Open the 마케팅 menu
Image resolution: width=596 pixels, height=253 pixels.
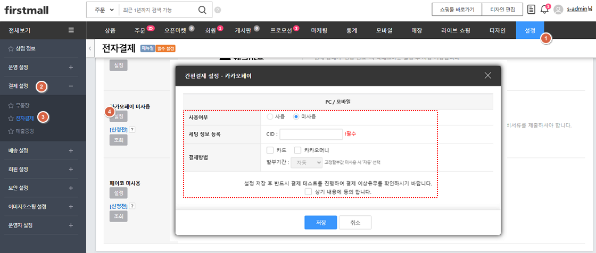click(319, 30)
